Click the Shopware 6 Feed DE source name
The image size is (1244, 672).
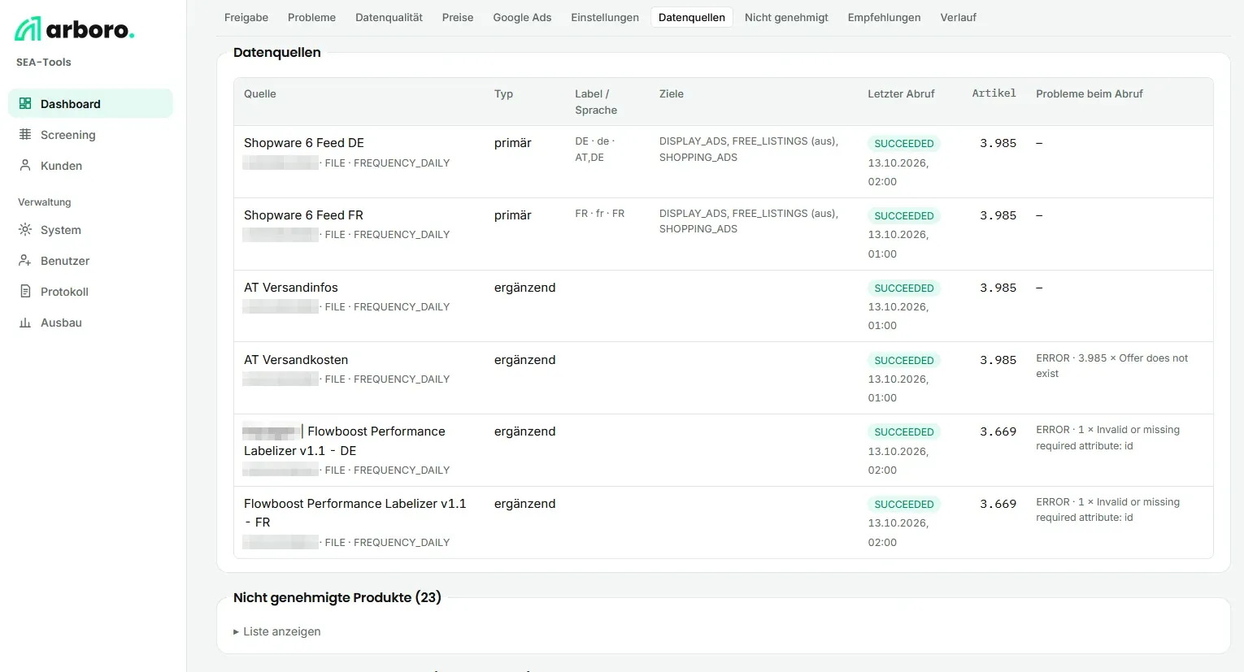304,143
